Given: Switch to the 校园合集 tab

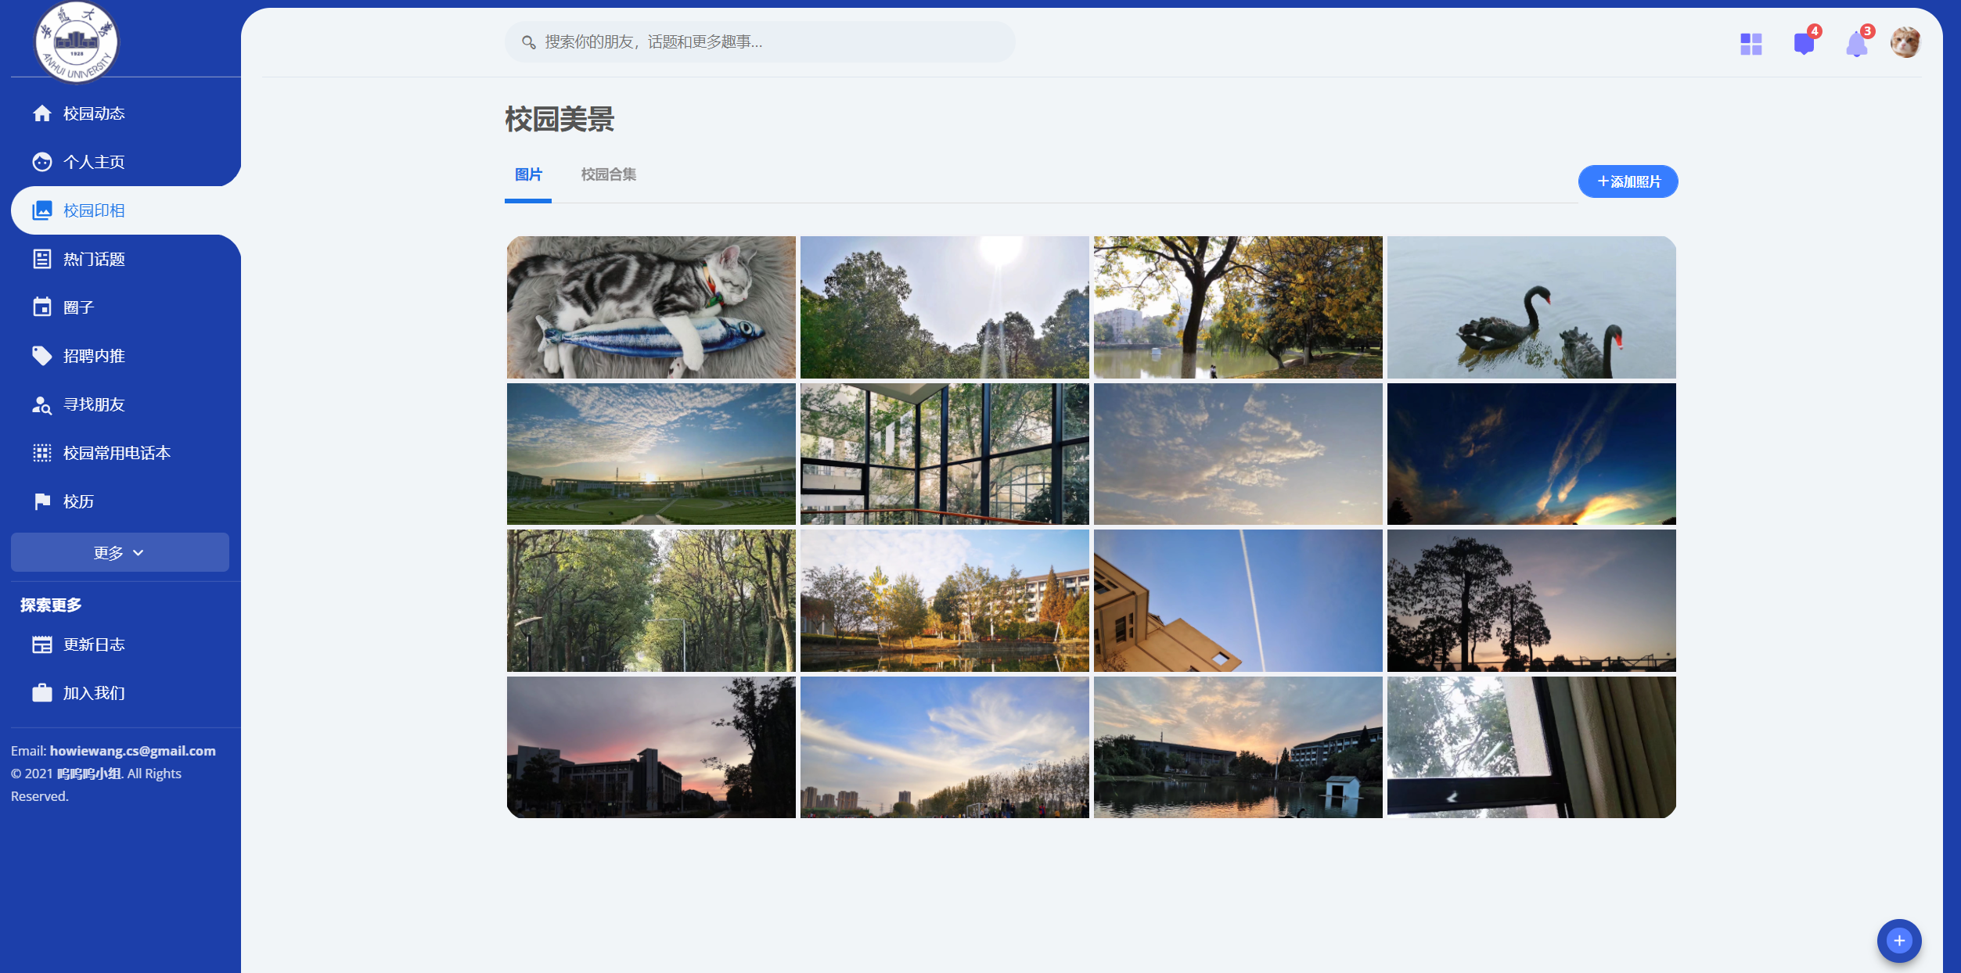Looking at the screenshot, I should (608, 174).
